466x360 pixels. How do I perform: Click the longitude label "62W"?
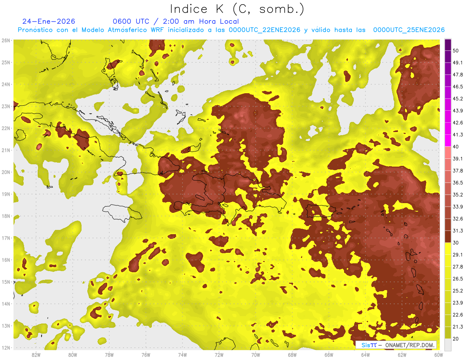(402, 355)
